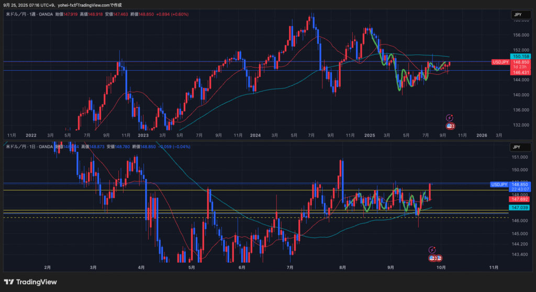The width and height of the screenshot is (536, 292).
Task: Click the US flag economic event on weekly chart
Action: (450, 126)
